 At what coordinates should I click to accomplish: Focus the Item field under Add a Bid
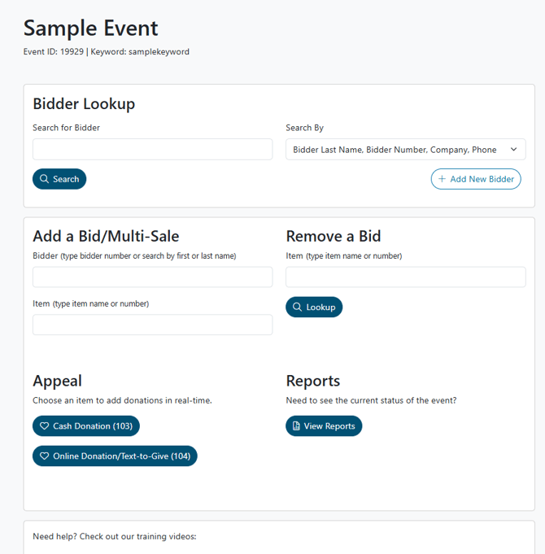[x=152, y=325]
